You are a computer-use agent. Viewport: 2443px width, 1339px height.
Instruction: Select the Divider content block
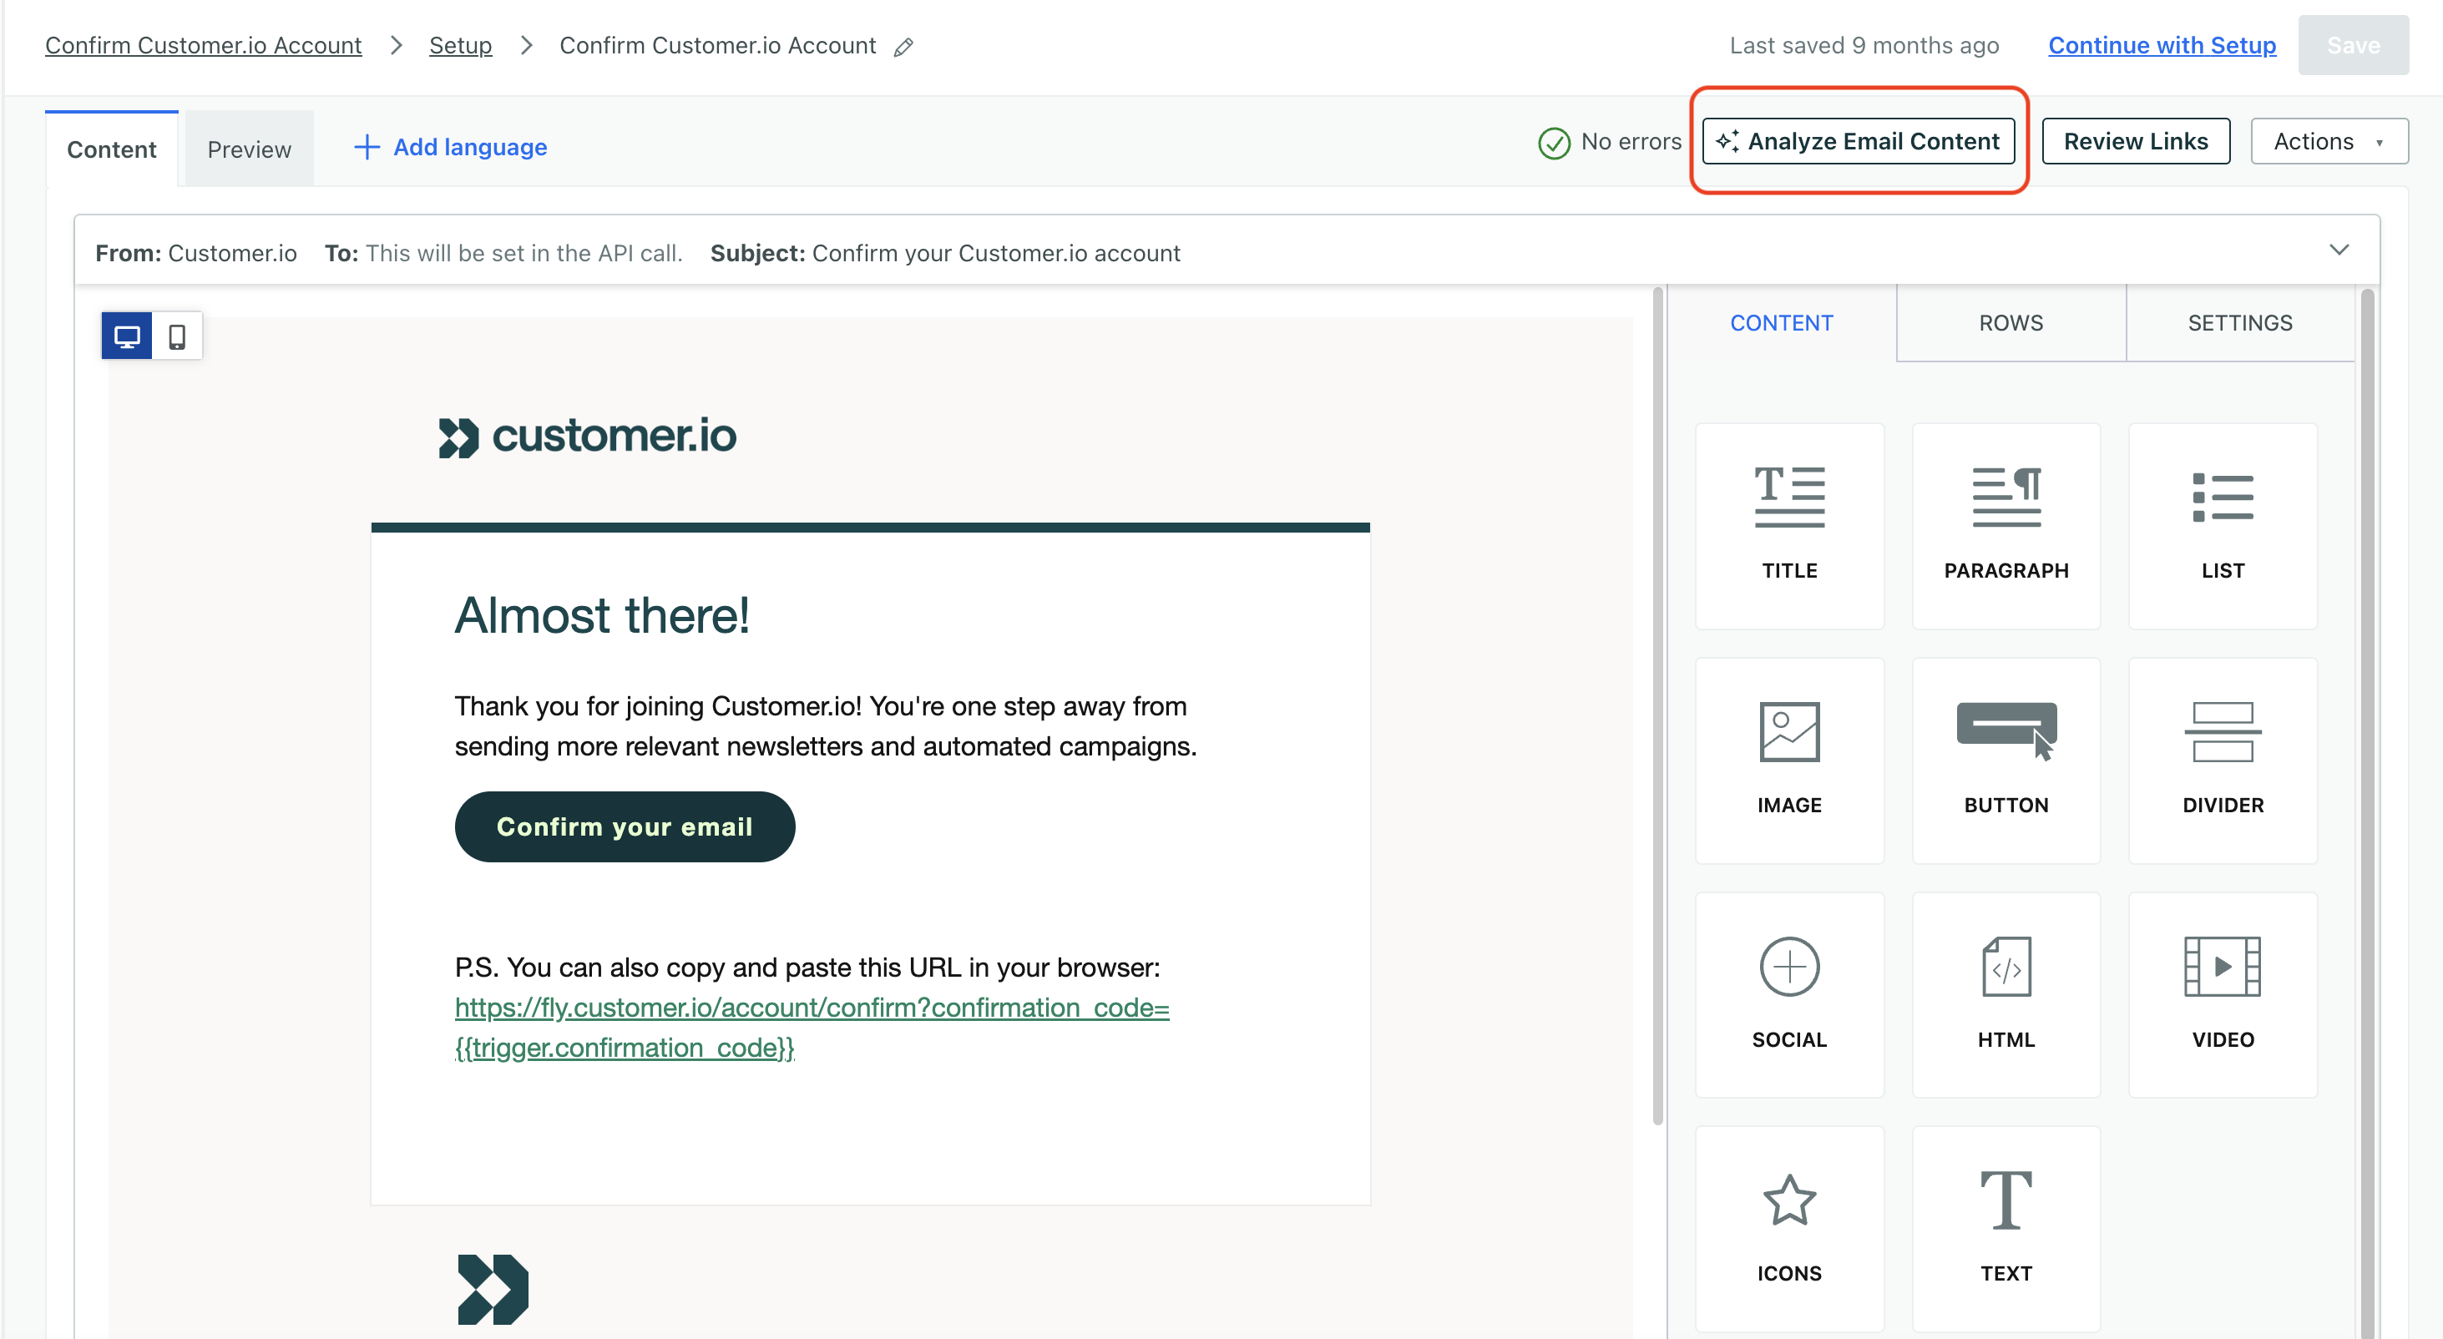coord(2222,760)
